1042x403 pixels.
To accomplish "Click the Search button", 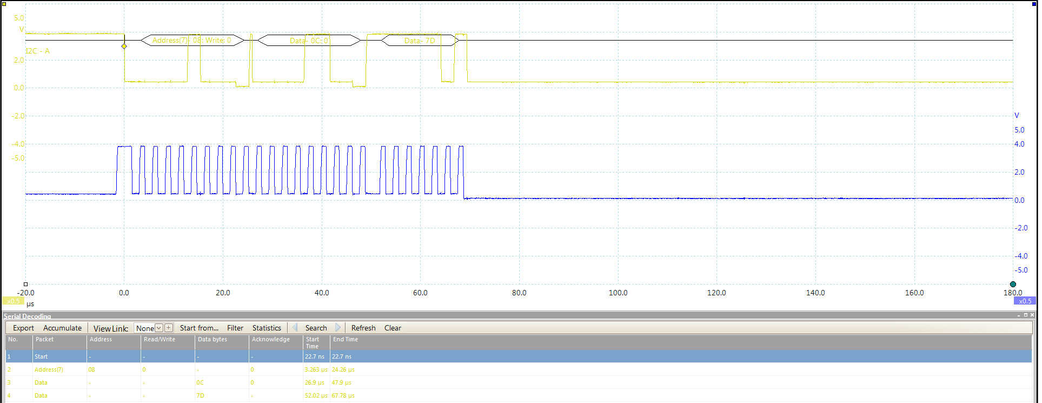I will coord(316,328).
